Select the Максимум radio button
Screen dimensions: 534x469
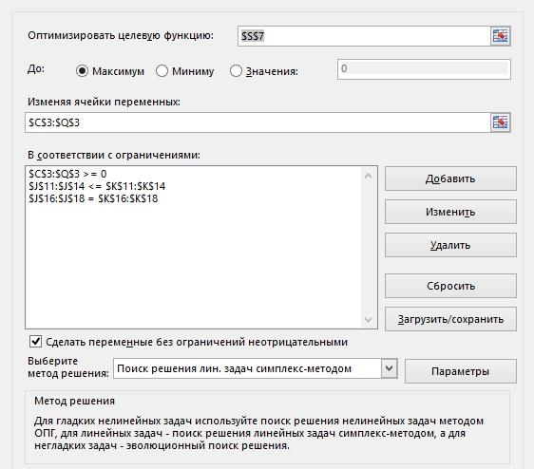(x=82, y=71)
